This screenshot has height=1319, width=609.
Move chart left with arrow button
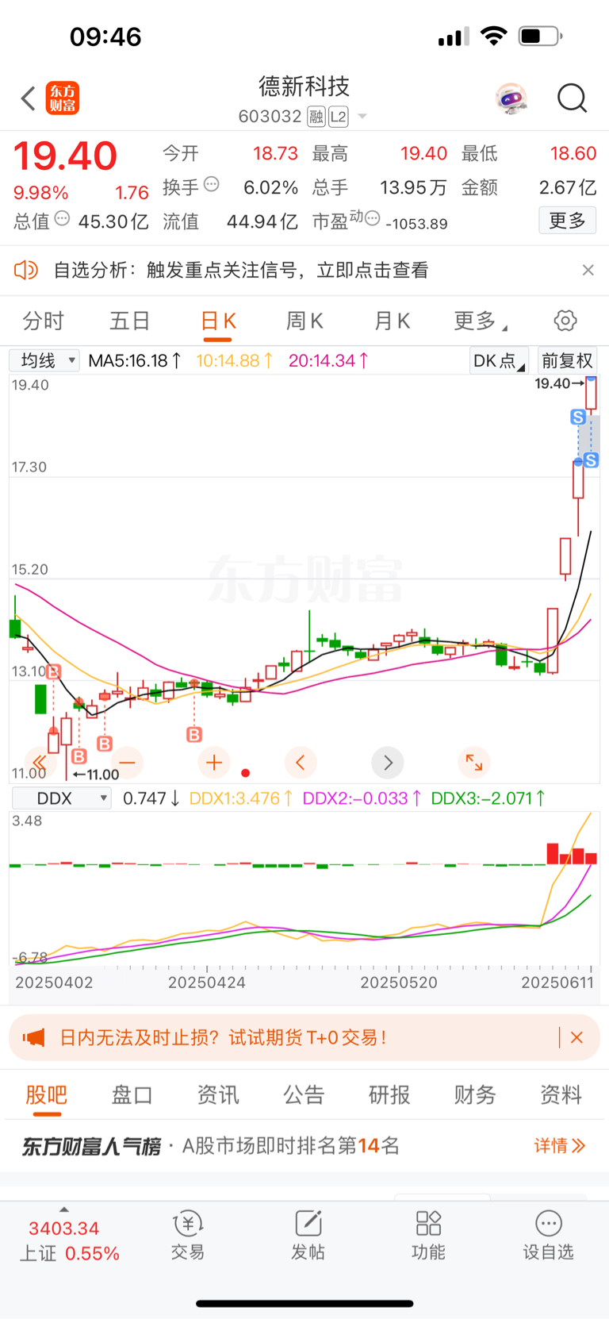point(301,763)
